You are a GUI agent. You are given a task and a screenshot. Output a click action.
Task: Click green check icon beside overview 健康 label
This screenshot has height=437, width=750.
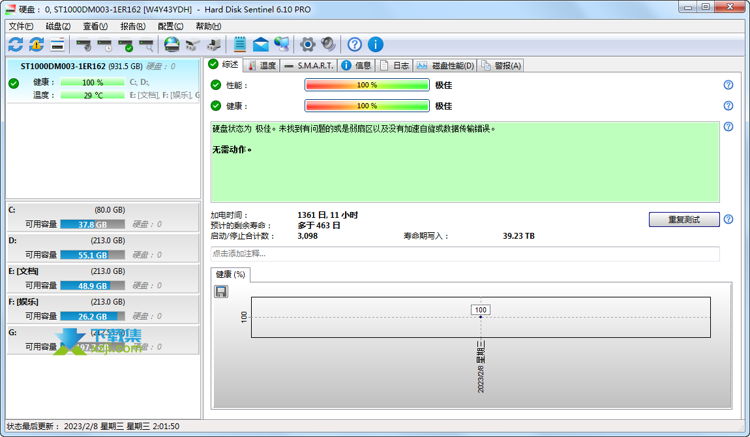216,106
